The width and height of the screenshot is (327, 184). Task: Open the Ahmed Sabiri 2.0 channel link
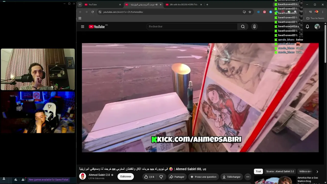tap(99, 175)
